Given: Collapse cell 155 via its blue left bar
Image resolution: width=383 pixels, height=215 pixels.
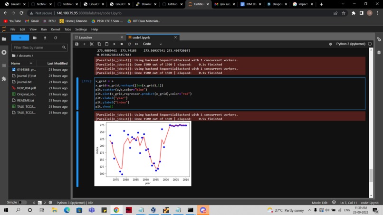Looking at the screenshot, I should tap(77, 93).
